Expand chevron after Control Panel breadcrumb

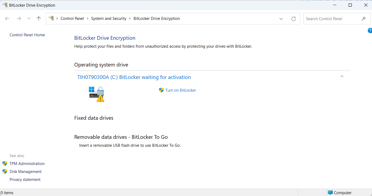(x=87, y=19)
